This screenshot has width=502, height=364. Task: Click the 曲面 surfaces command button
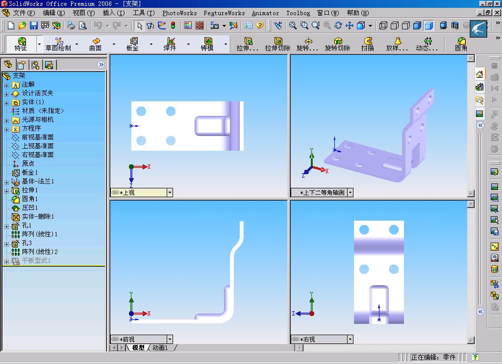tap(96, 44)
